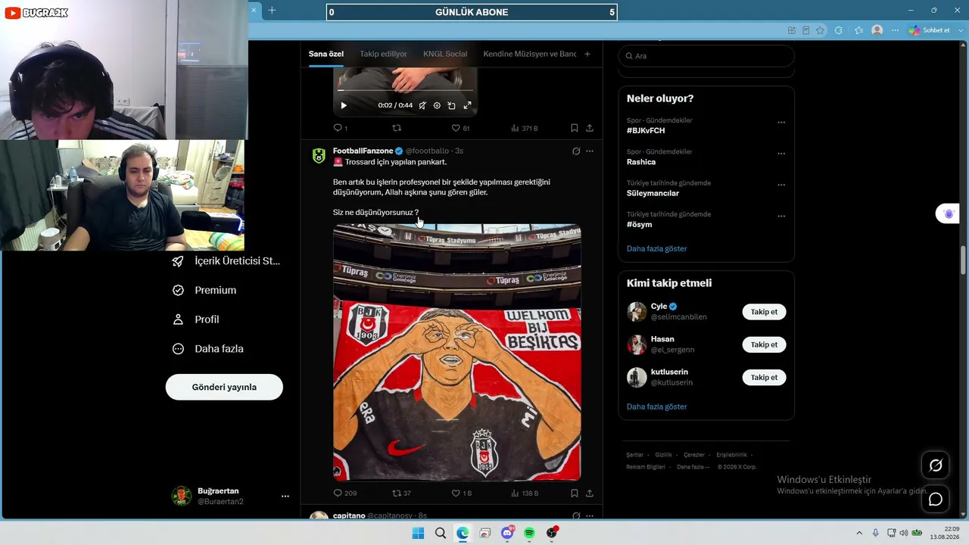This screenshot has width=969, height=545.
Task: Open the #BJKvFCH trending topic
Action: (646, 130)
